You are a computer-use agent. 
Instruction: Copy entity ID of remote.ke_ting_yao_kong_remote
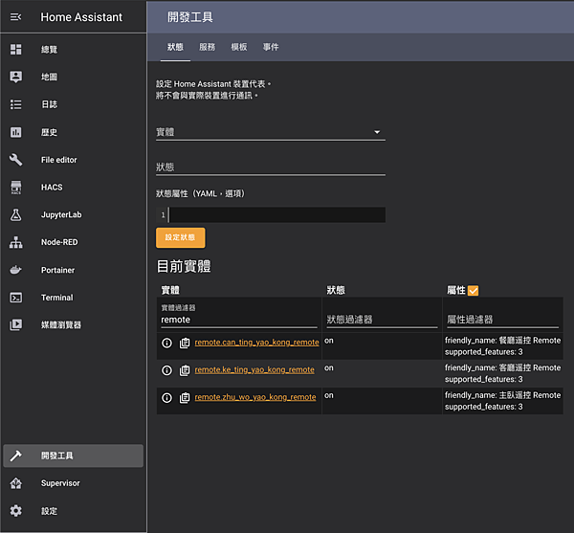185,370
